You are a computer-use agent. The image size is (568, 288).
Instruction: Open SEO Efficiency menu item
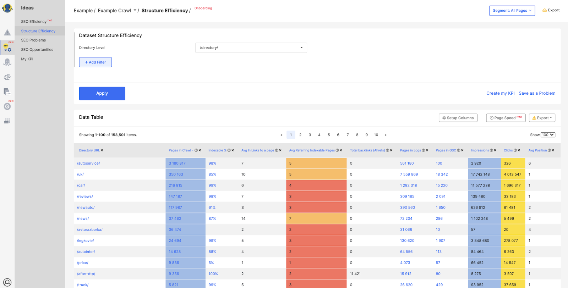coord(34,22)
